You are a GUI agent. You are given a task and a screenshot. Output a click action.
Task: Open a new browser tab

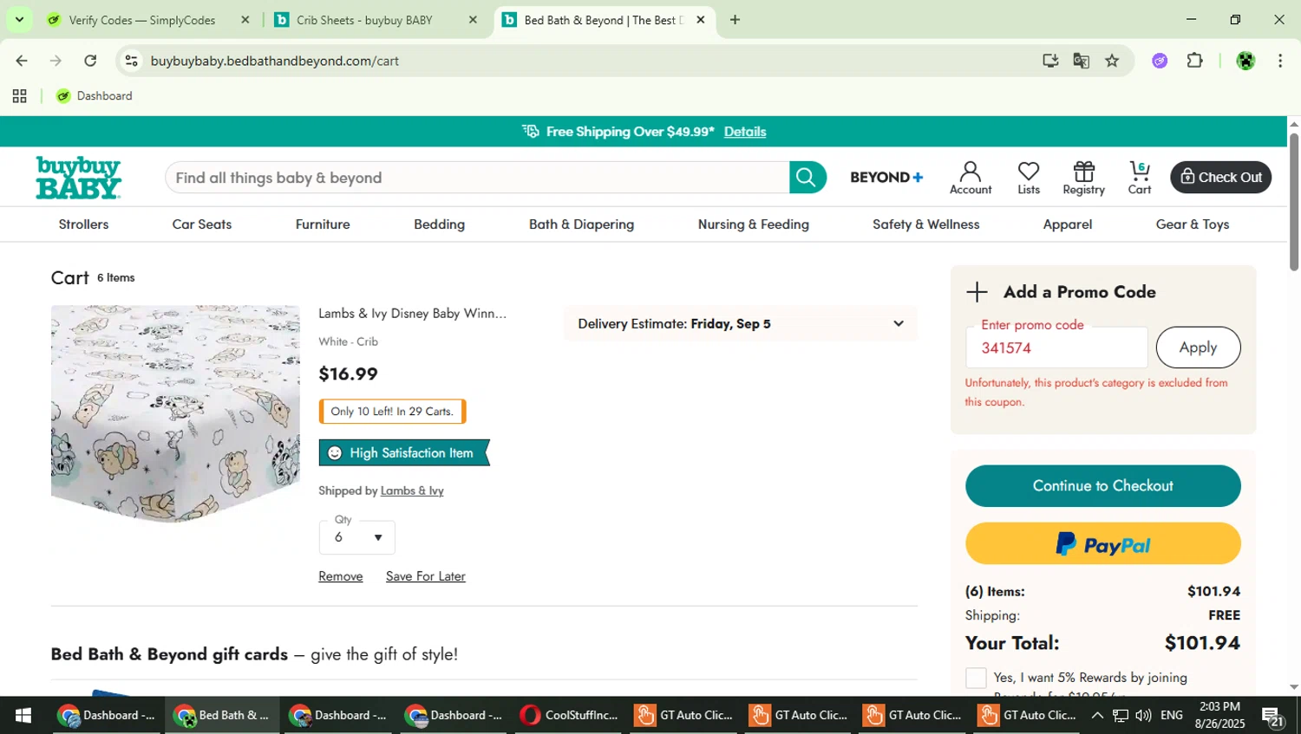735,20
